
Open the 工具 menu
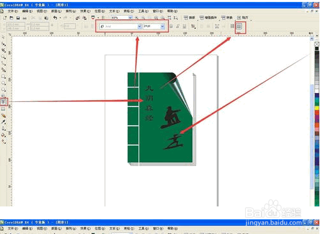pyautogui.click(x=143, y=11)
